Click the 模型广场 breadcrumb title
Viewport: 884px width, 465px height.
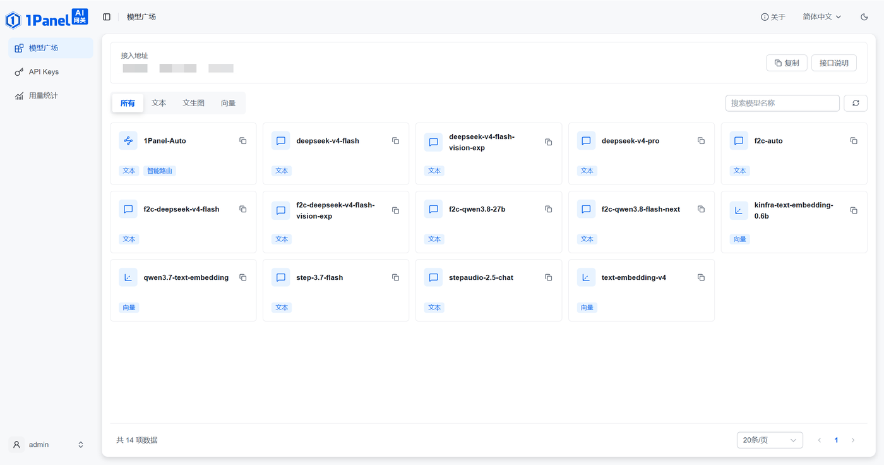click(141, 17)
